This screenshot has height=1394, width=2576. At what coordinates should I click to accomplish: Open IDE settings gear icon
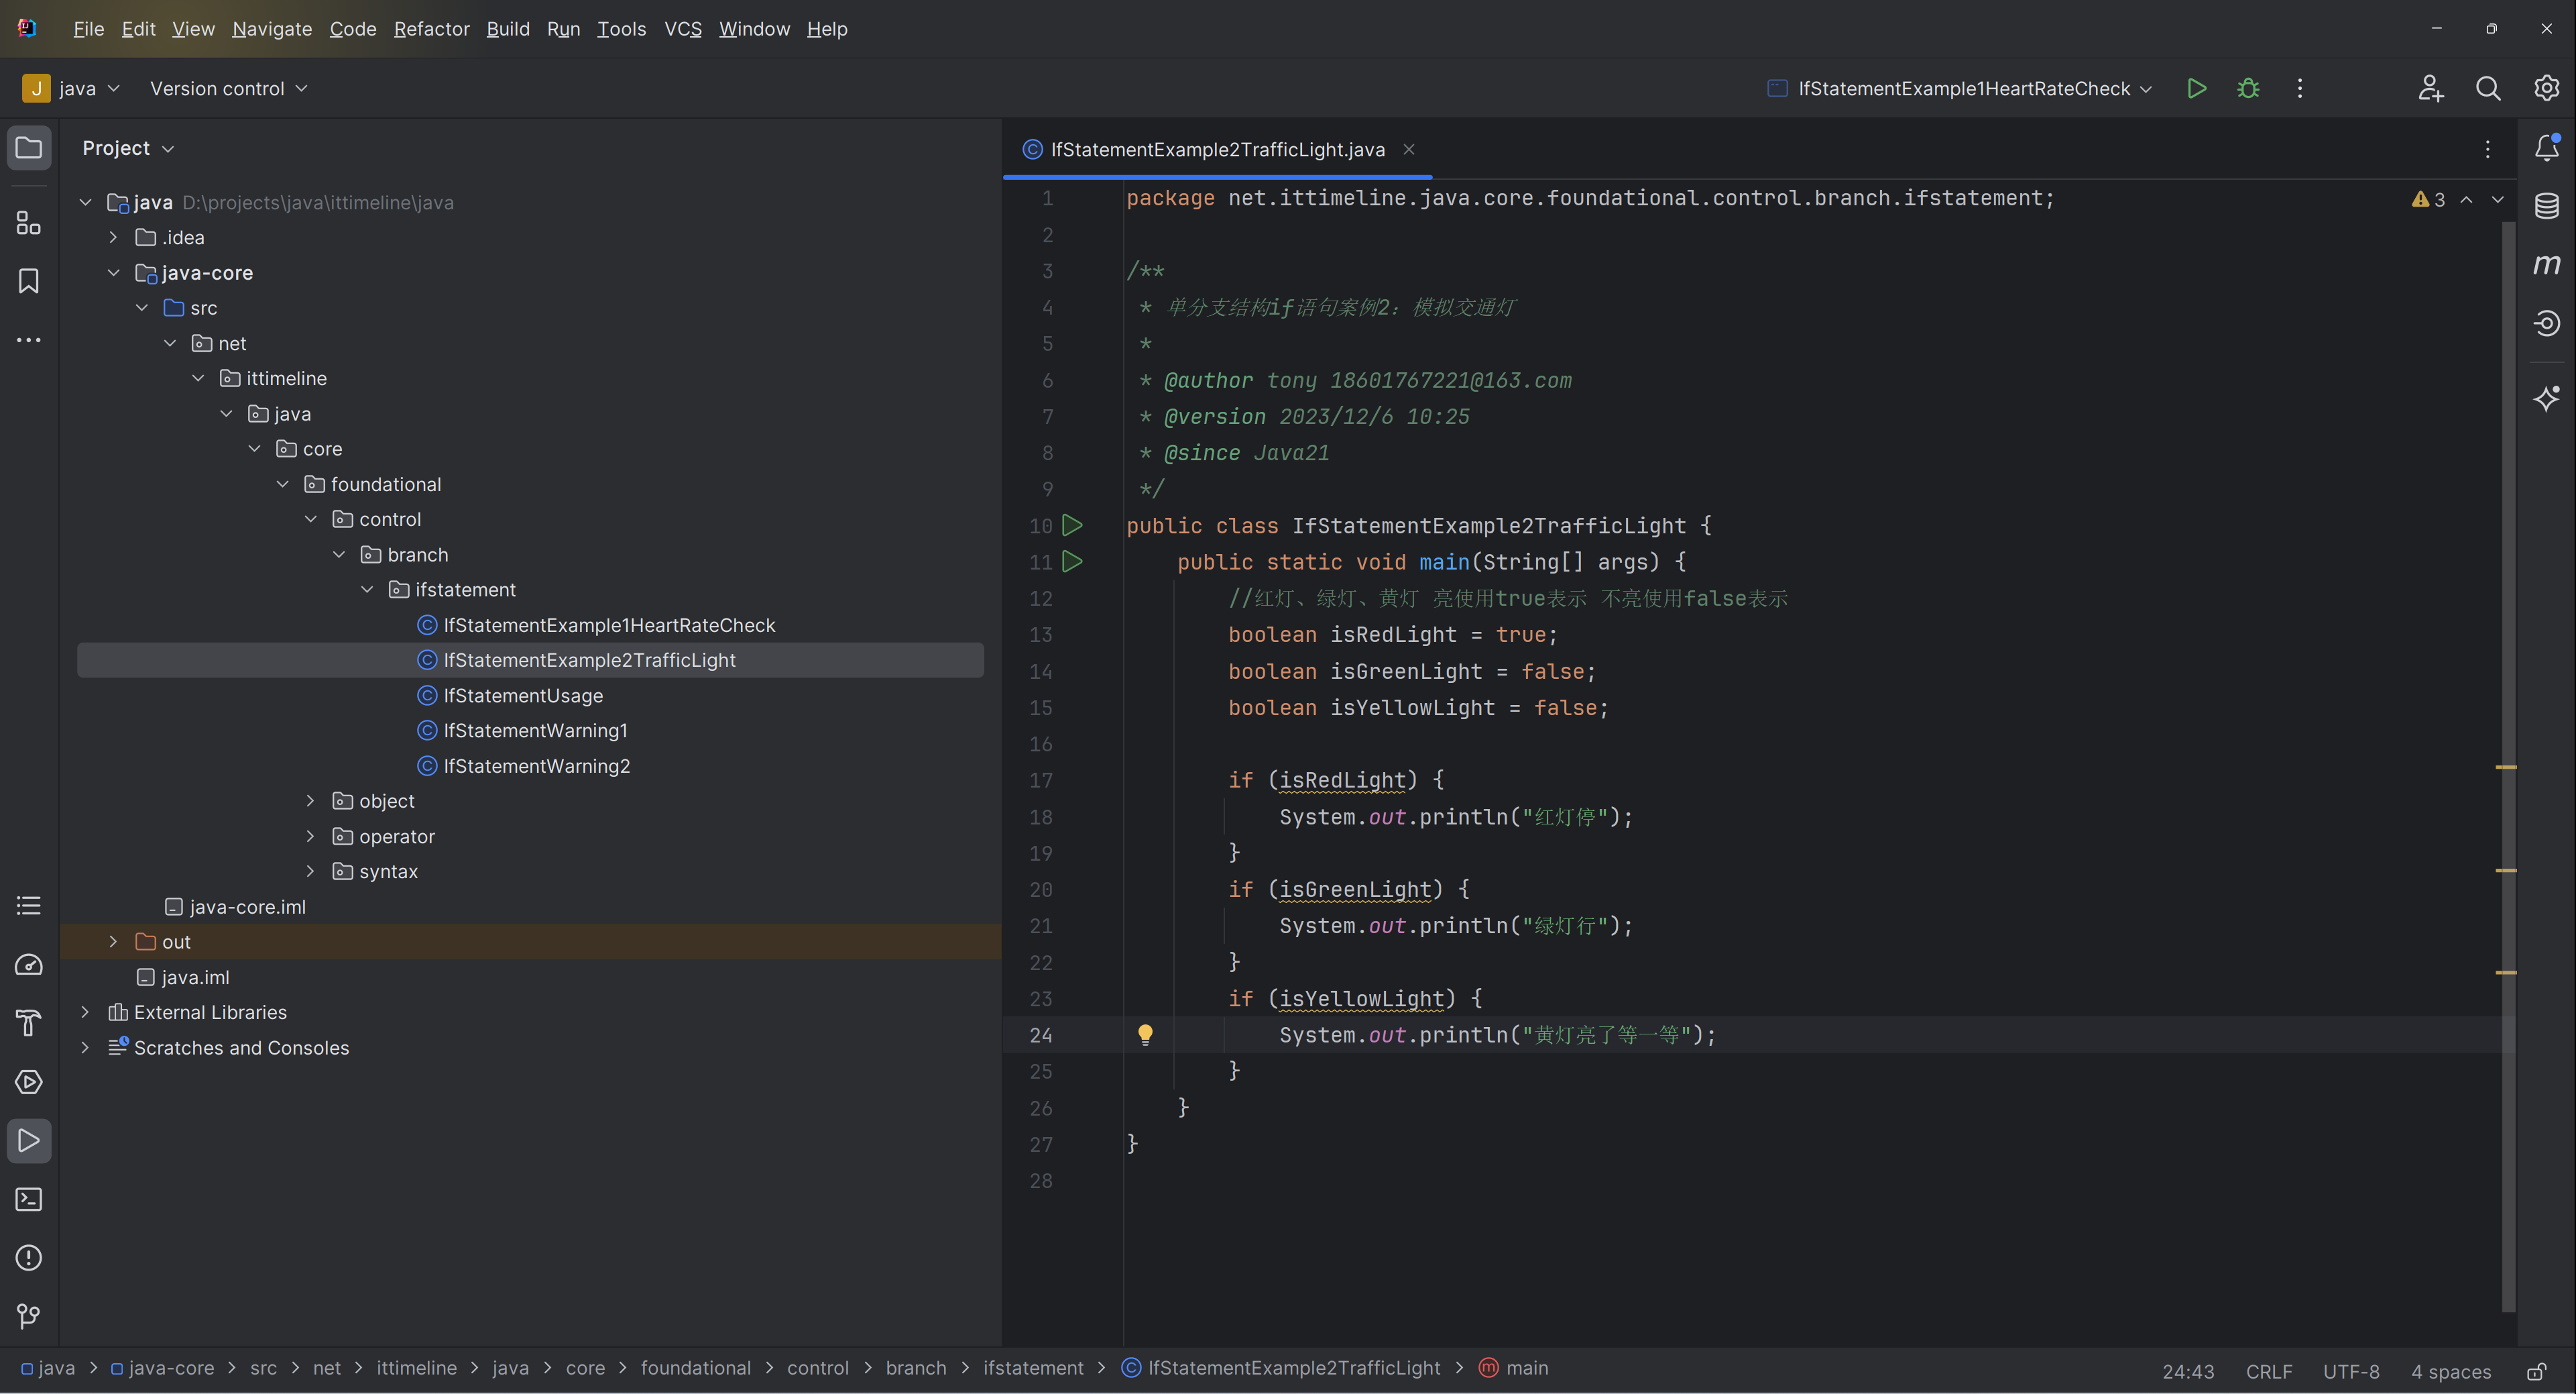pos(2546,88)
